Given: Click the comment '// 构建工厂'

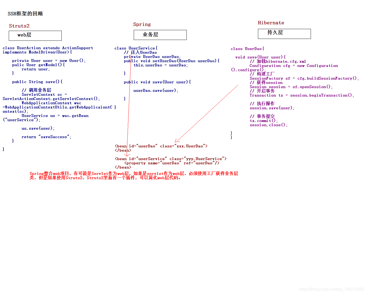Looking at the screenshot, I should coord(262,74).
